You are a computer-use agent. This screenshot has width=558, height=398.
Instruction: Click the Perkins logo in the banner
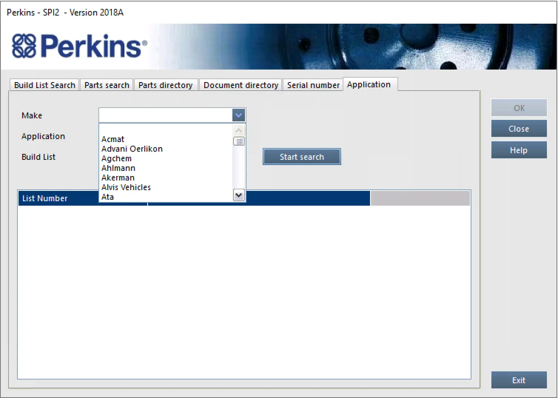coord(79,46)
